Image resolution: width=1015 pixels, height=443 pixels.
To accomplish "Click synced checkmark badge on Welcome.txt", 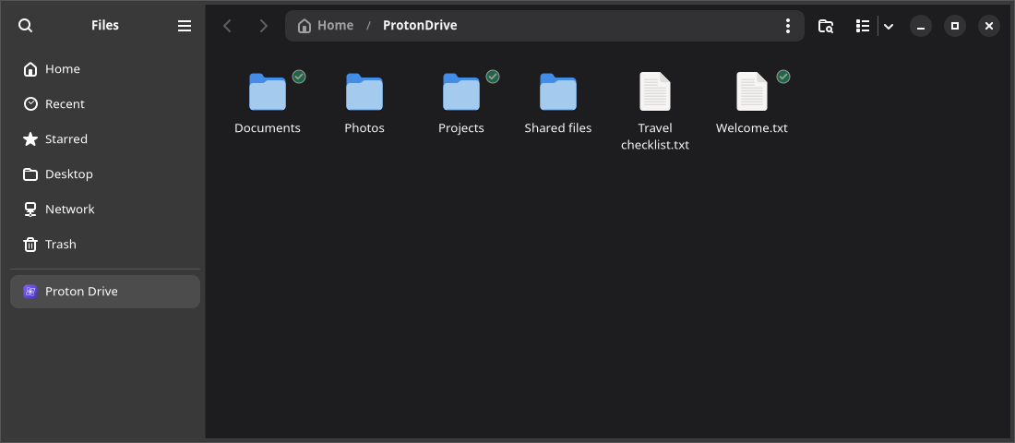I will 783,77.
